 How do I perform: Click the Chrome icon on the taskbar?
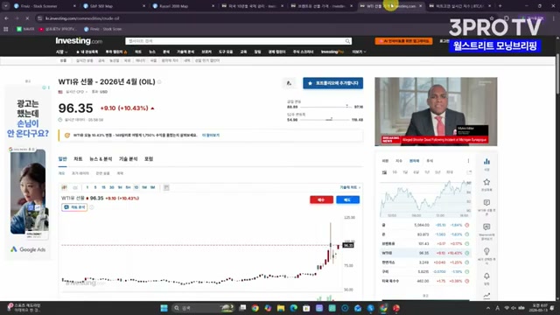[255, 308]
